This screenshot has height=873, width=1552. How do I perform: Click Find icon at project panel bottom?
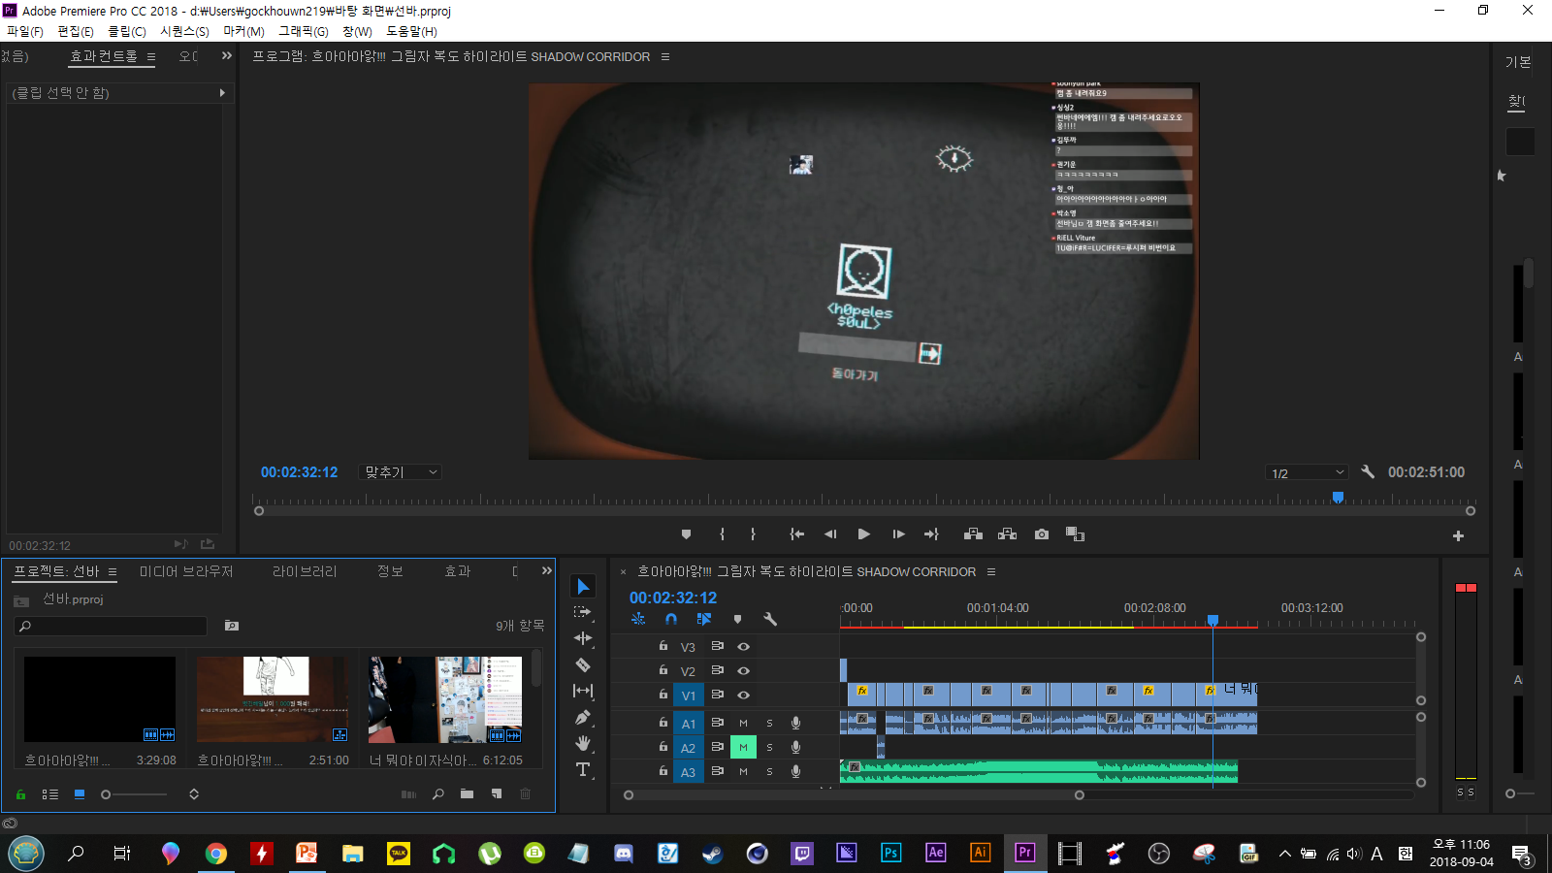pos(438,794)
